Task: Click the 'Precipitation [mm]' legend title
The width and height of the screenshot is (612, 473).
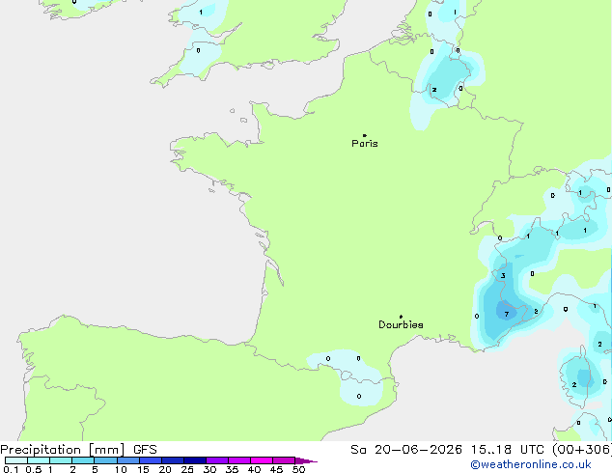Action: 63,450
